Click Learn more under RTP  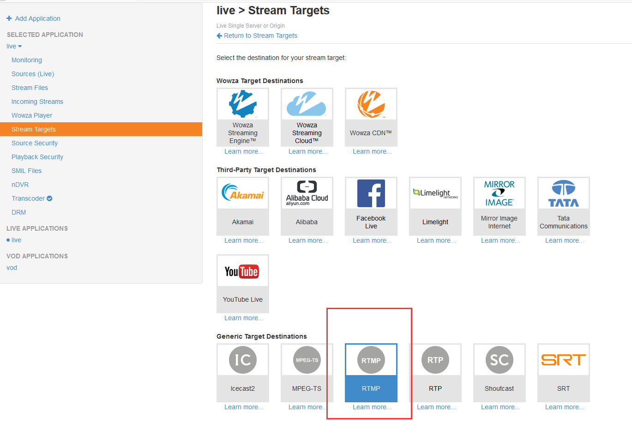[x=436, y=407]
